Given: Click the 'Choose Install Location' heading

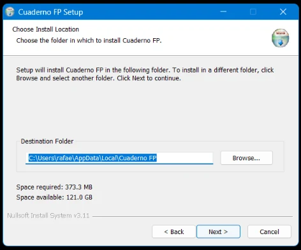Looking at the screenshot, I should pos(46,29).
